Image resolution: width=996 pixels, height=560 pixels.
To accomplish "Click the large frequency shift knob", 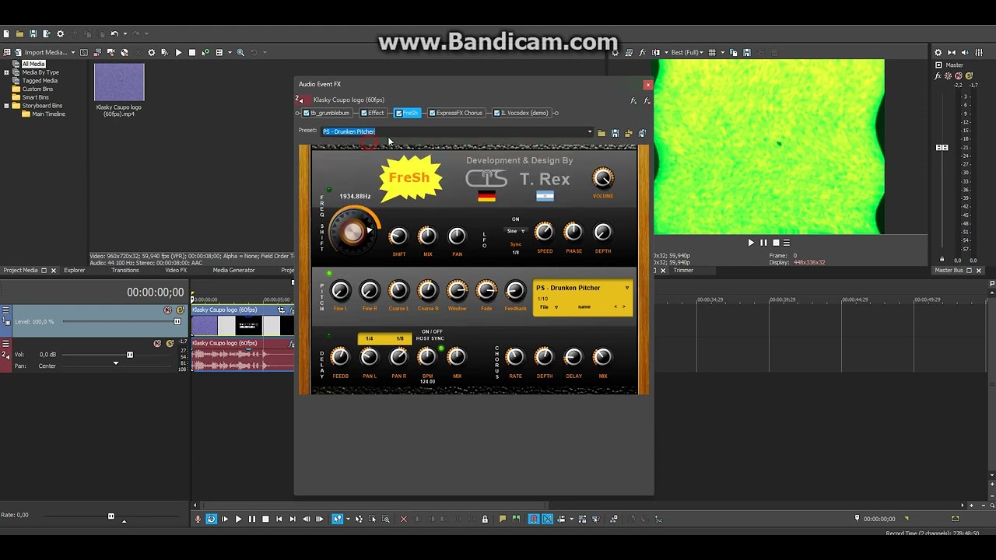I will point(352,230).
